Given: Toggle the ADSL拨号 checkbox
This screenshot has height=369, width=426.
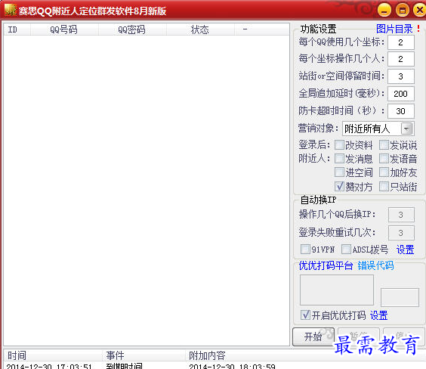Looking at the screenshot, I should (346, 249).
